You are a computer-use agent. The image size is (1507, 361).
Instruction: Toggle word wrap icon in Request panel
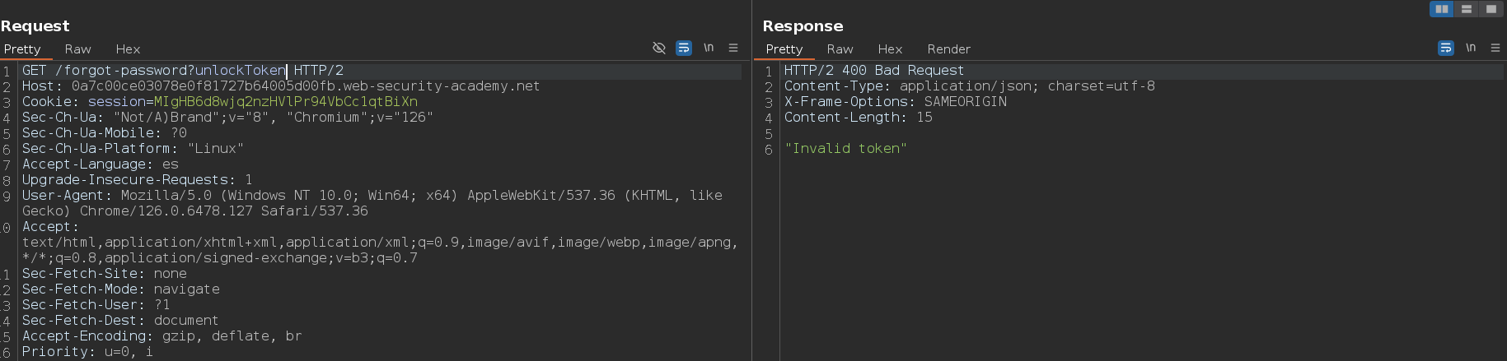[x=684, y=49]
